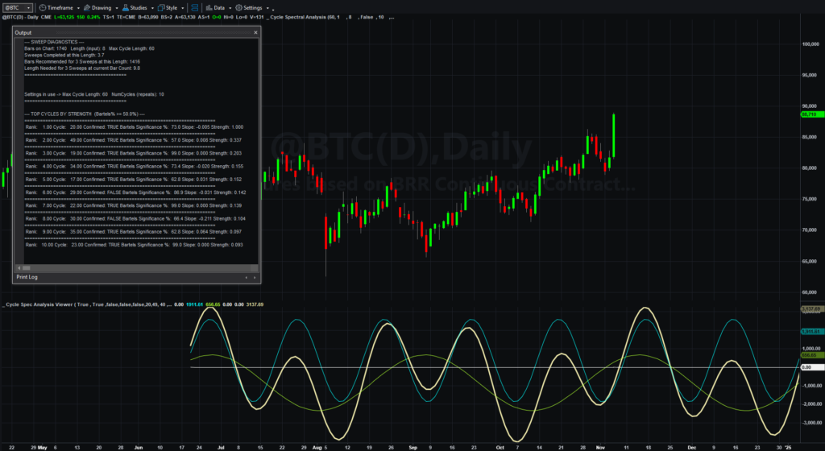Click 'Length Needed for 3 Sweeps' line
Viewport: 825px width, 451px height.
tap(82, 68)
